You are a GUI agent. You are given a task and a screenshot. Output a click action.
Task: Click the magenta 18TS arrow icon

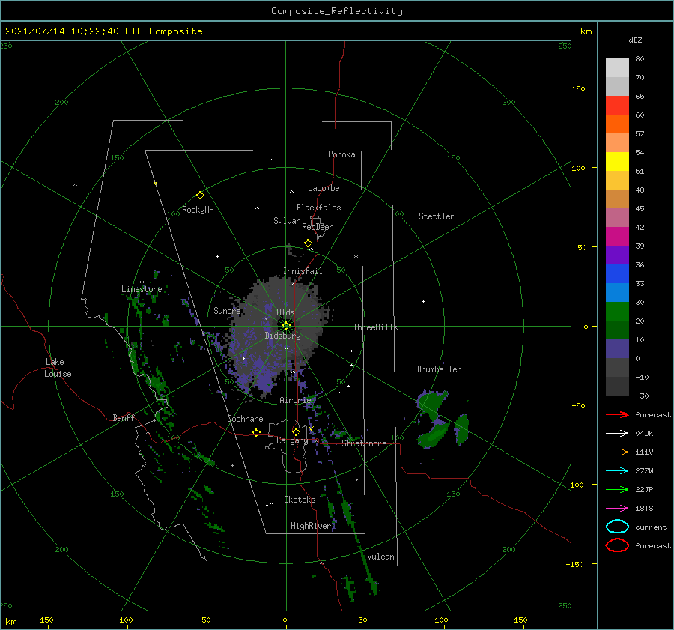coord(617,509)
